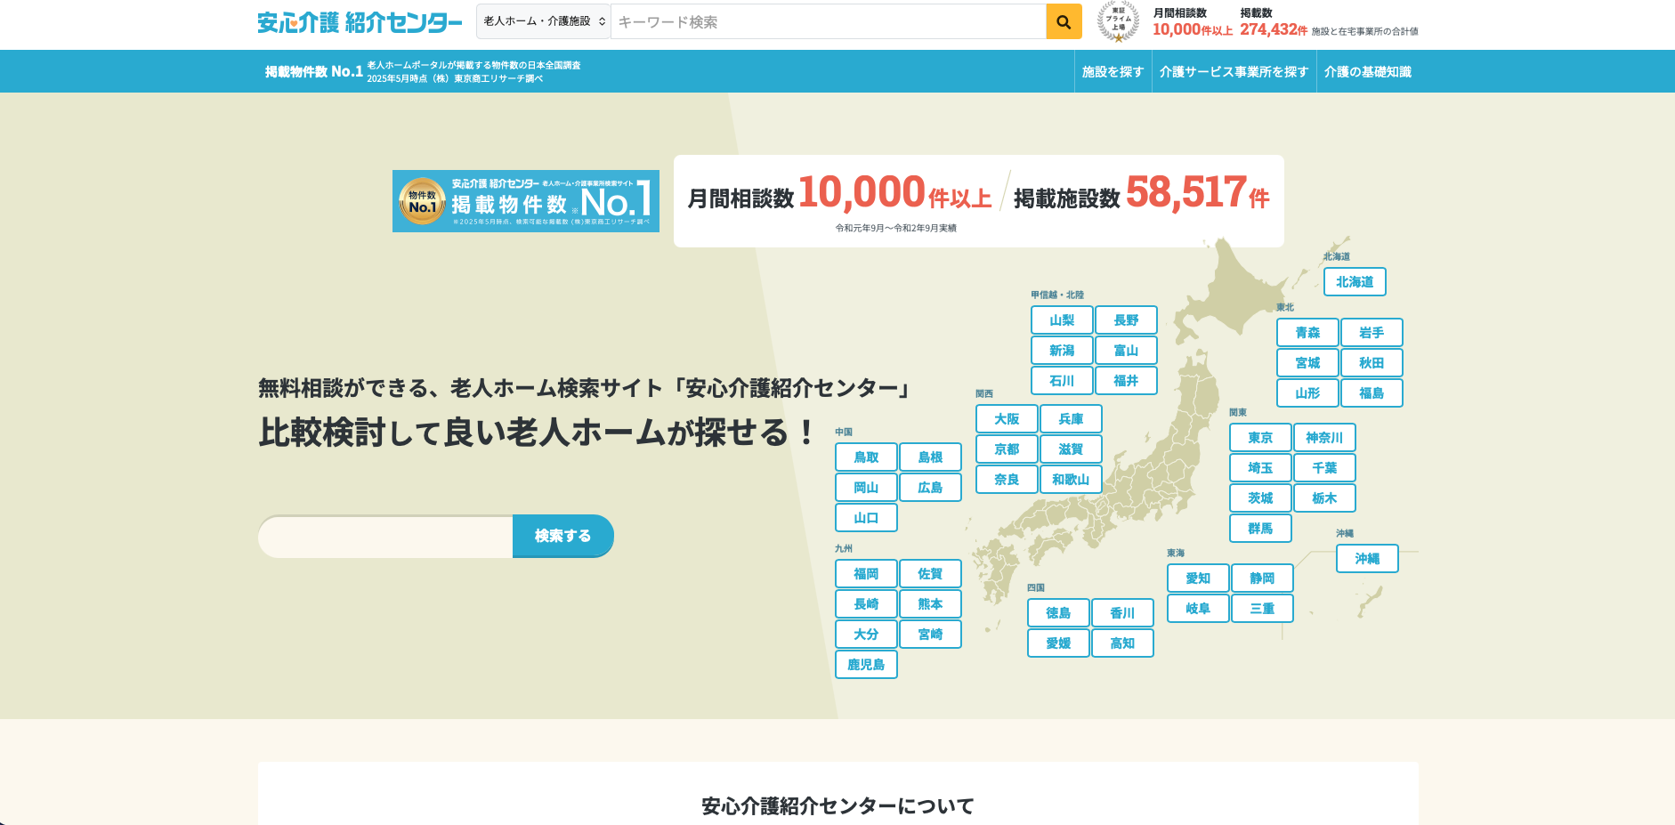Click the 掲載物件数 No.1 banner image

pyautogui.click(x=525, y=201)
